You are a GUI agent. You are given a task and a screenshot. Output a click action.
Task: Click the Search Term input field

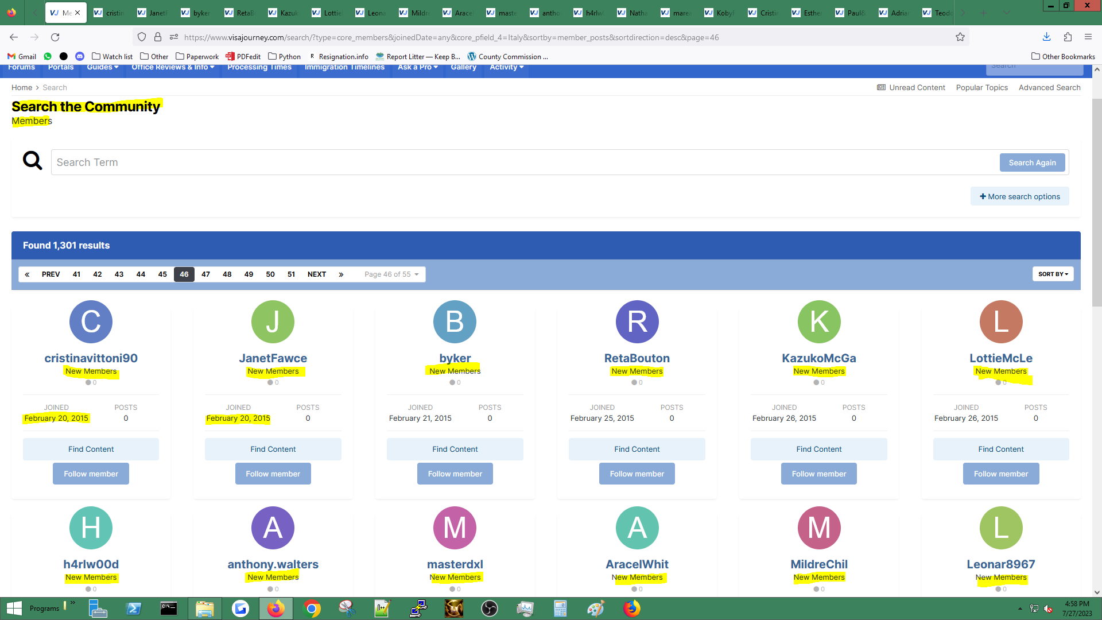pos(525,162)
